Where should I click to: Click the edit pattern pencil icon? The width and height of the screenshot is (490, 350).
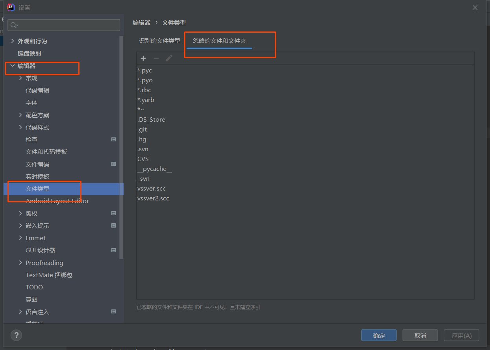coord(169,58)
